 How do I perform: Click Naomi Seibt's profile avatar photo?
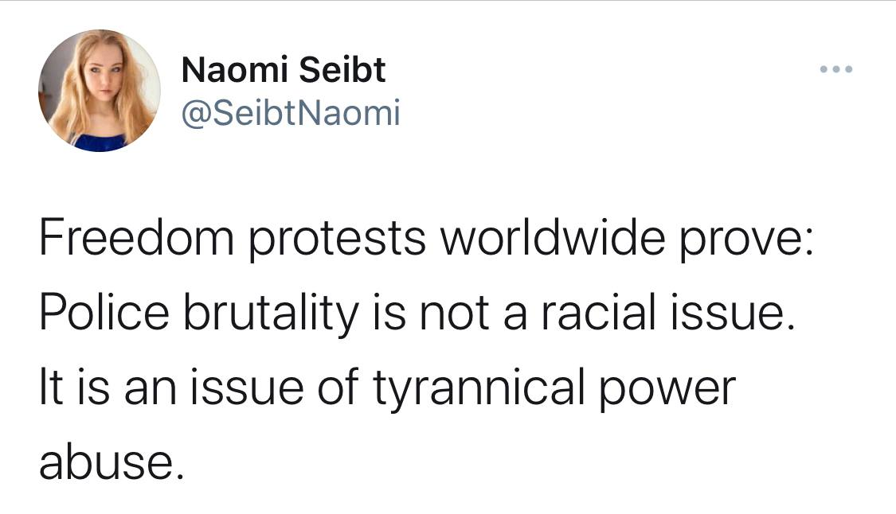100,91
